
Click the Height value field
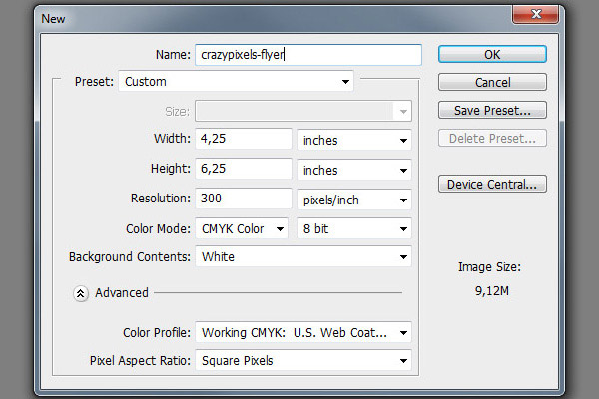coord(243,170)
